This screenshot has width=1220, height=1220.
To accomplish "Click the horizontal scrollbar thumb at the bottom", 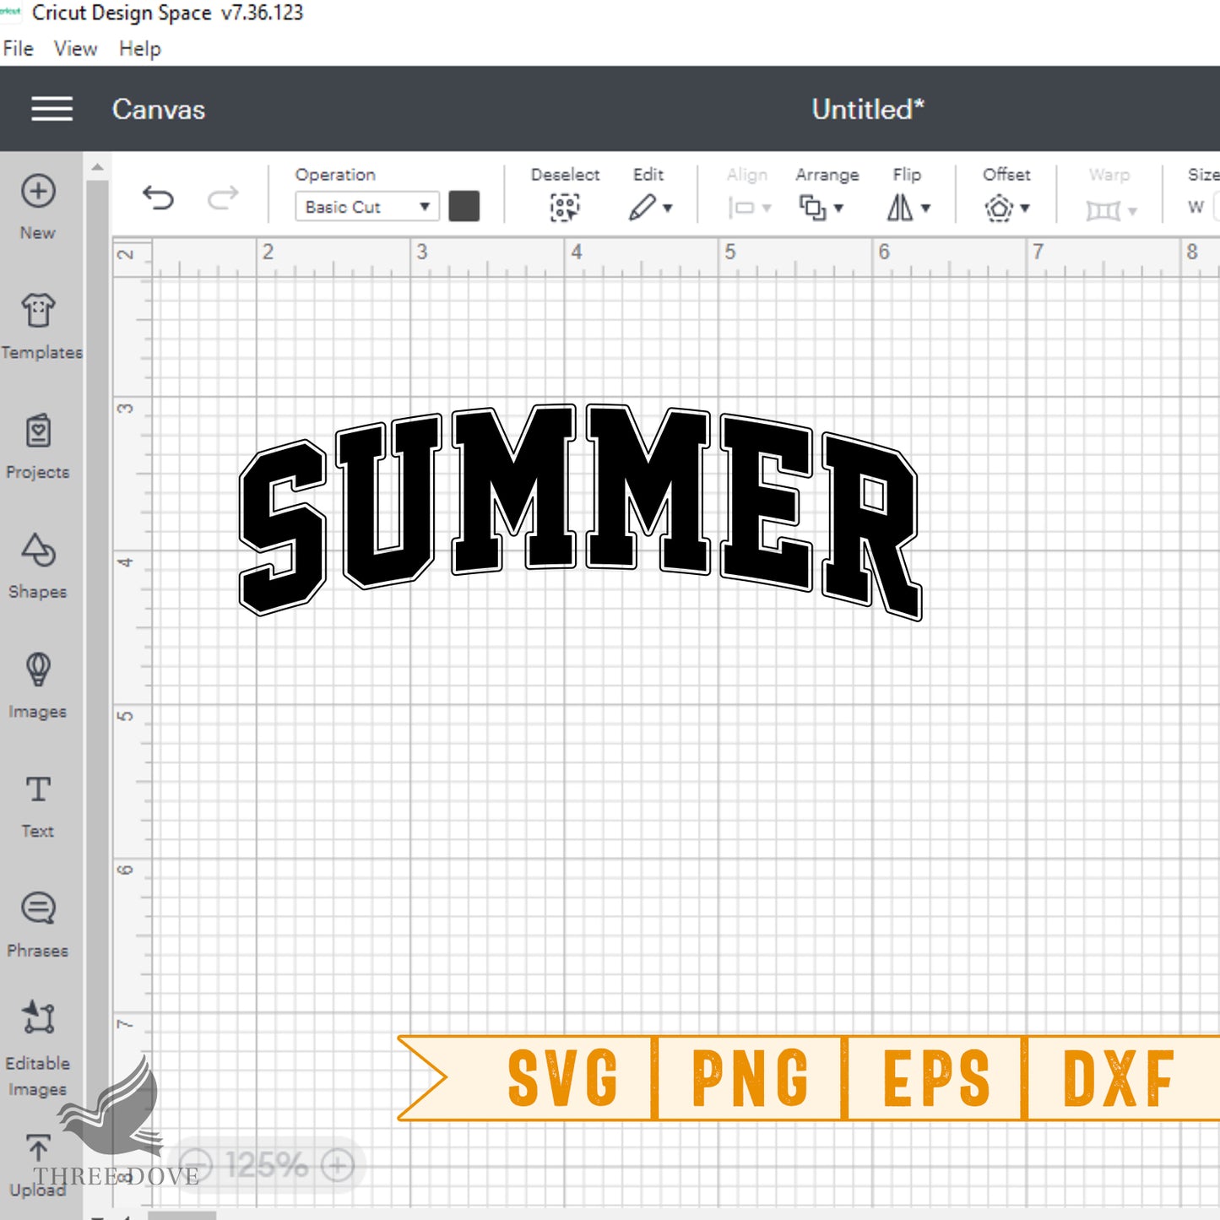I will coord(182,1216).
